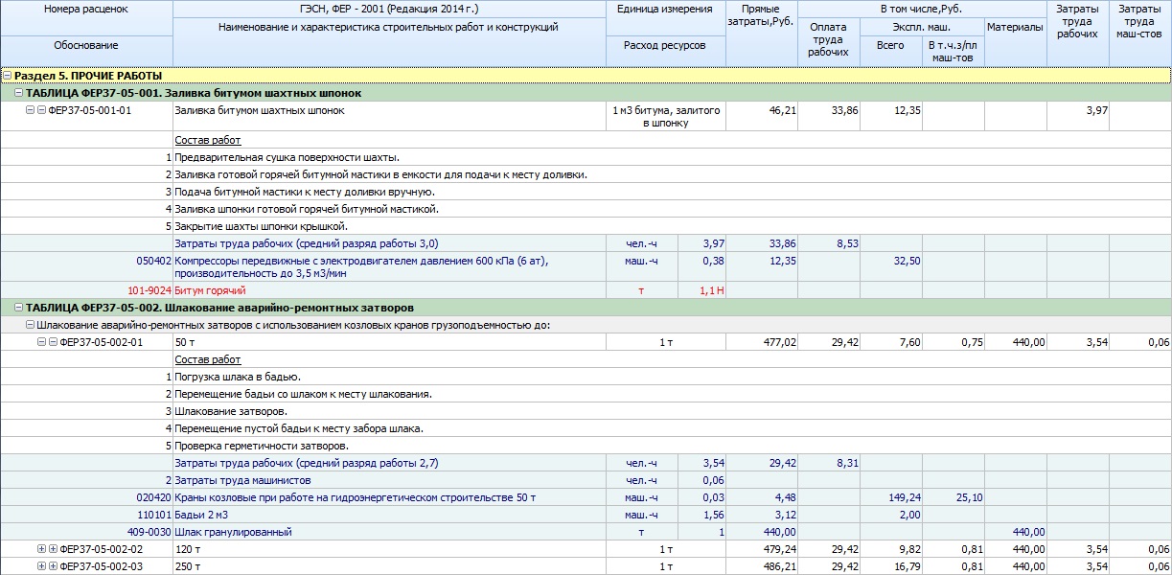Select the row code ФЕР37-05-002-03
Screen dimensions: 1172x575
[x=102, y=566]
